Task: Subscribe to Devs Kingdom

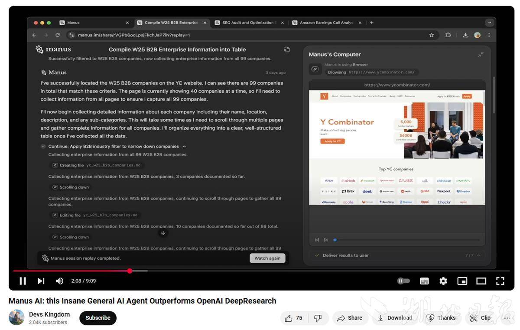Action: pos(98,318)
